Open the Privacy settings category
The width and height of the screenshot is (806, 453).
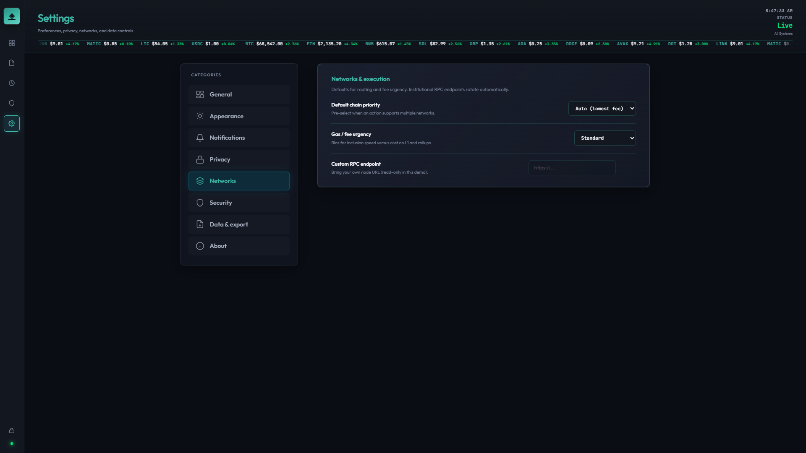point(239,159)
